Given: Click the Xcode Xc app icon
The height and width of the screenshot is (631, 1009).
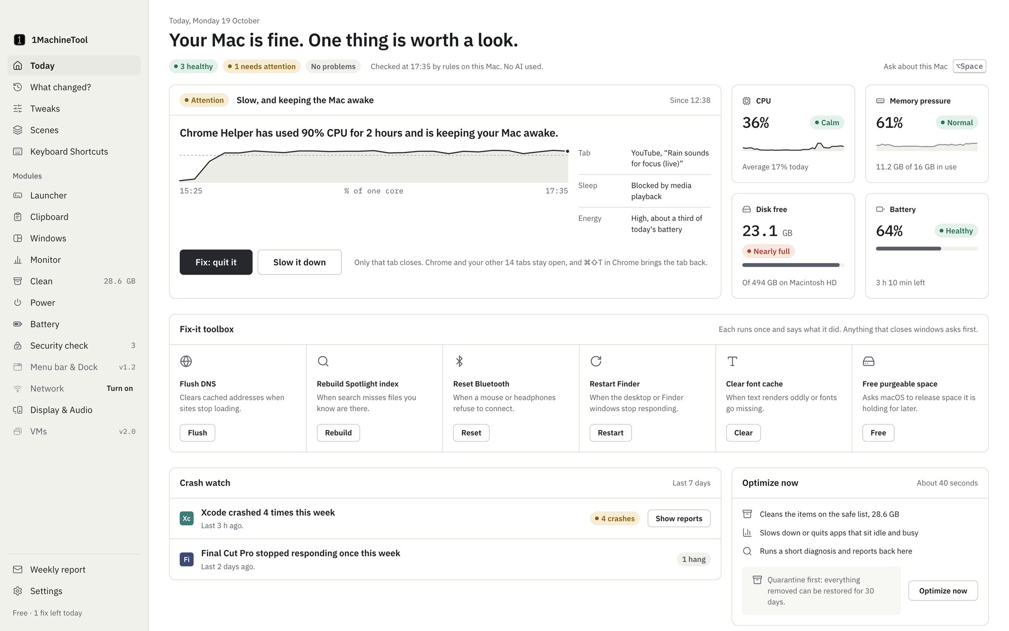Looking at the screenshot, I should coord(187,519).
